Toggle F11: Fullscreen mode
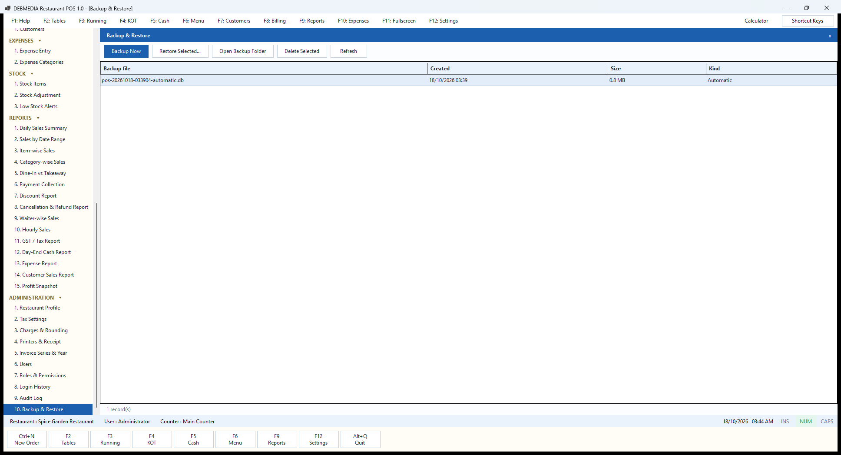 click(x=399, y=21)
